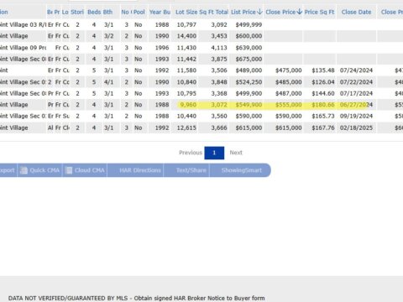
Task: Click the Next page link
Action: tap(236, 153)
